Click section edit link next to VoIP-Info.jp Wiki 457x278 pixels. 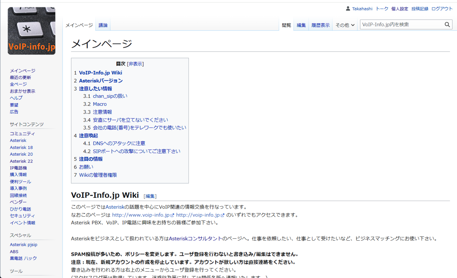click(150, 196)
